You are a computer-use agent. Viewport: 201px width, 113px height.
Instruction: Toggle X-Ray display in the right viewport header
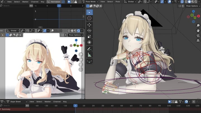click(x=182, y=2)
